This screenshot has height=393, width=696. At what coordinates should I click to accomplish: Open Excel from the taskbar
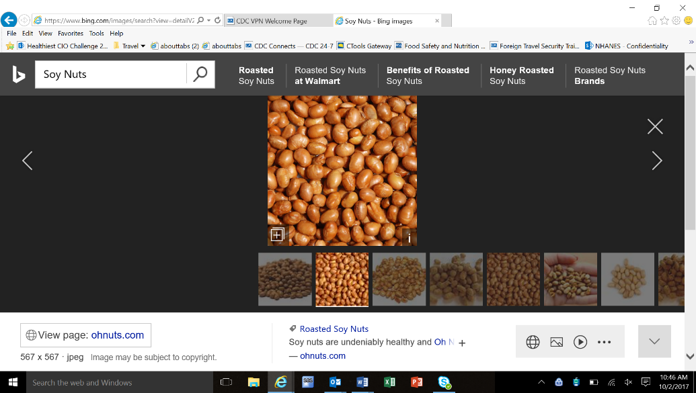(x=389, y=382)
